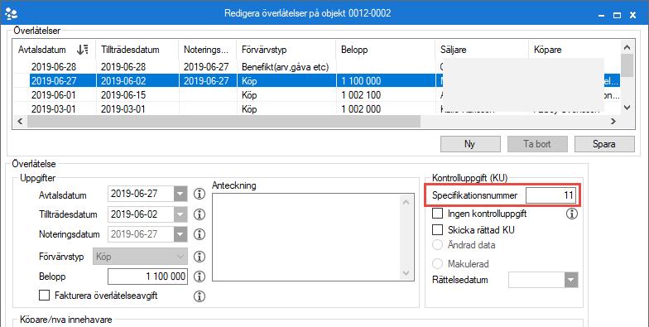The image size is (649, 327).
Task: Click the list's vertical scrollbar down arrow
Action: [627, 108]
